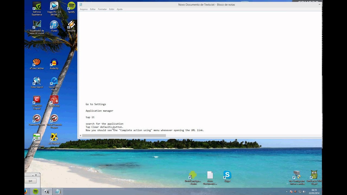Open the volume speaker tray icon

(304, 192)
